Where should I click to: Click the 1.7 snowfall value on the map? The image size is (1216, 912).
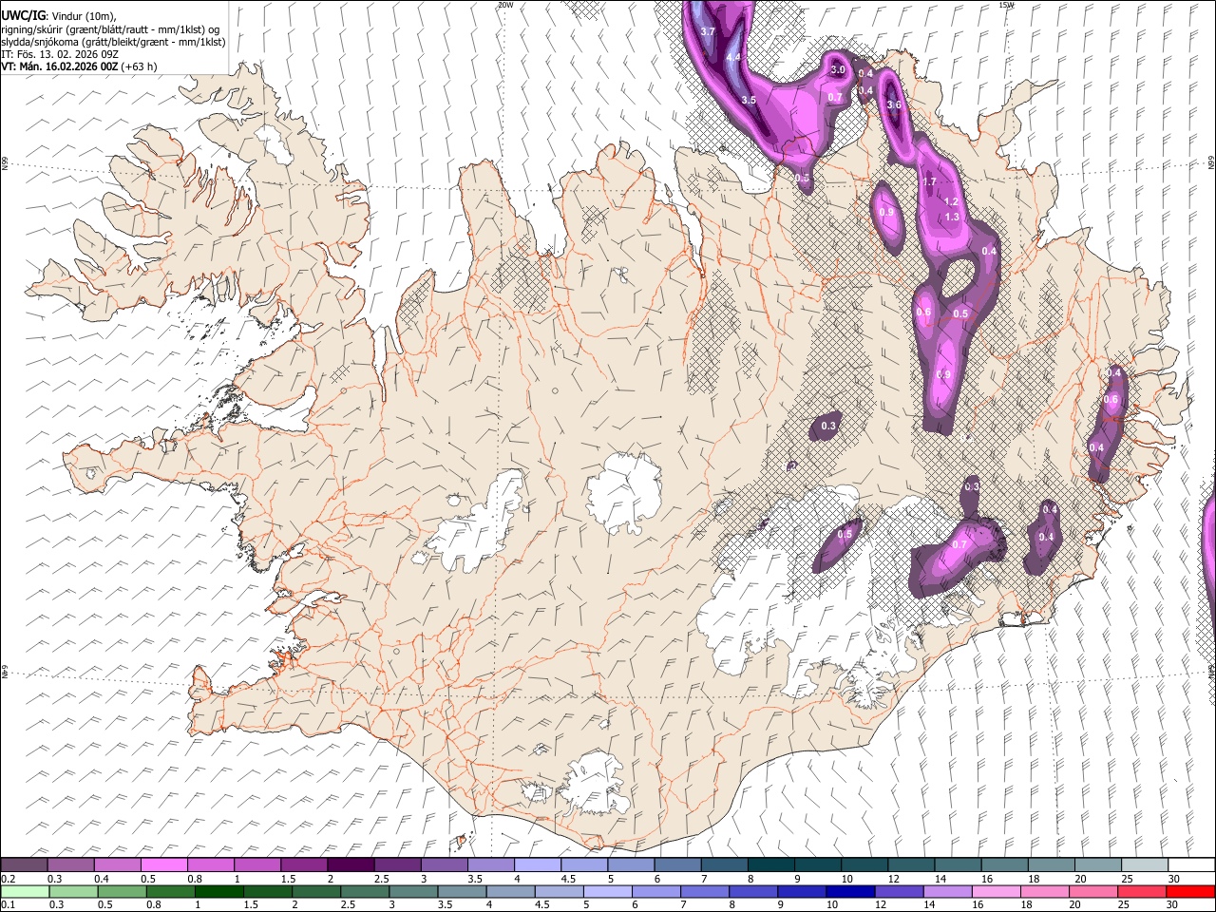[929, 181]
